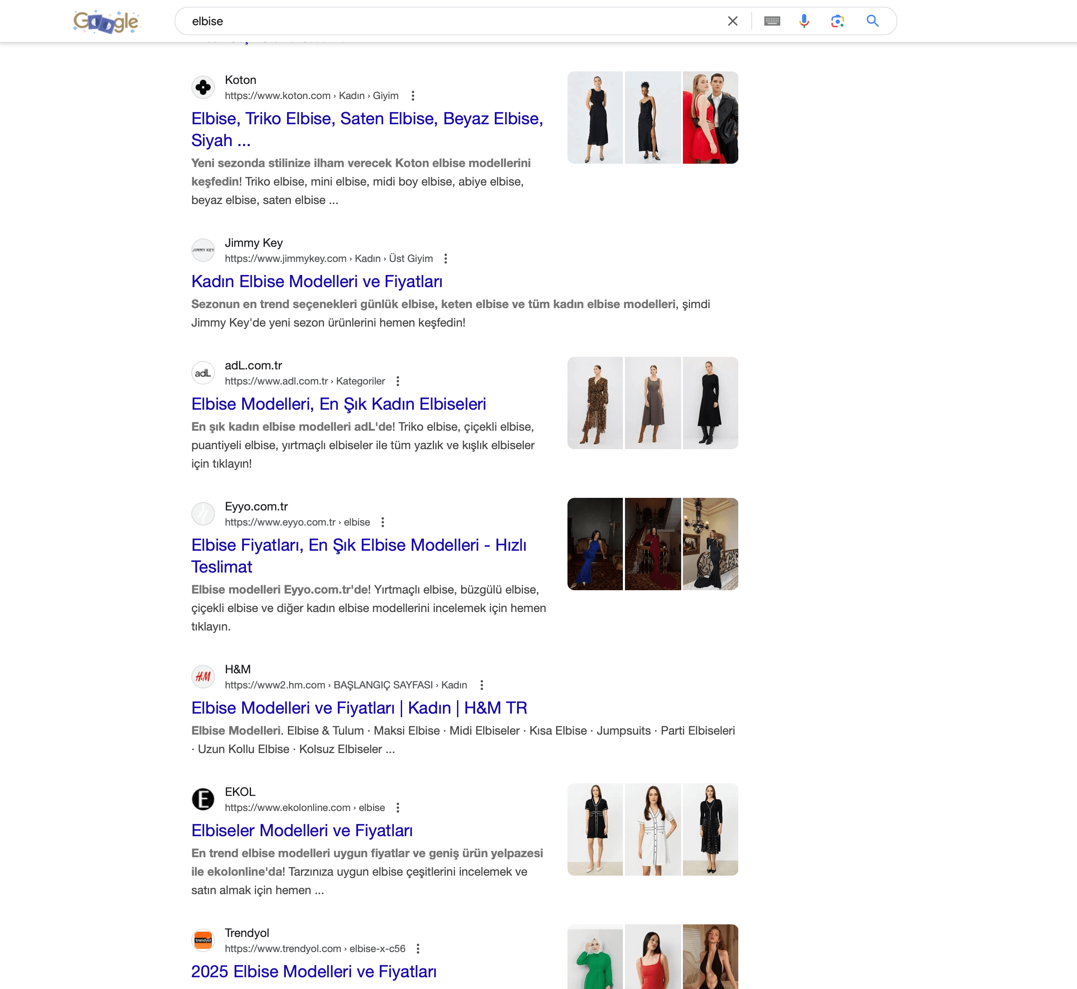This screenshot has width=1077, height=989.
Task: Open "Elbise Modelleri ve Fiyatları | Kadın | H&M TR"
Action: [359, 708]
